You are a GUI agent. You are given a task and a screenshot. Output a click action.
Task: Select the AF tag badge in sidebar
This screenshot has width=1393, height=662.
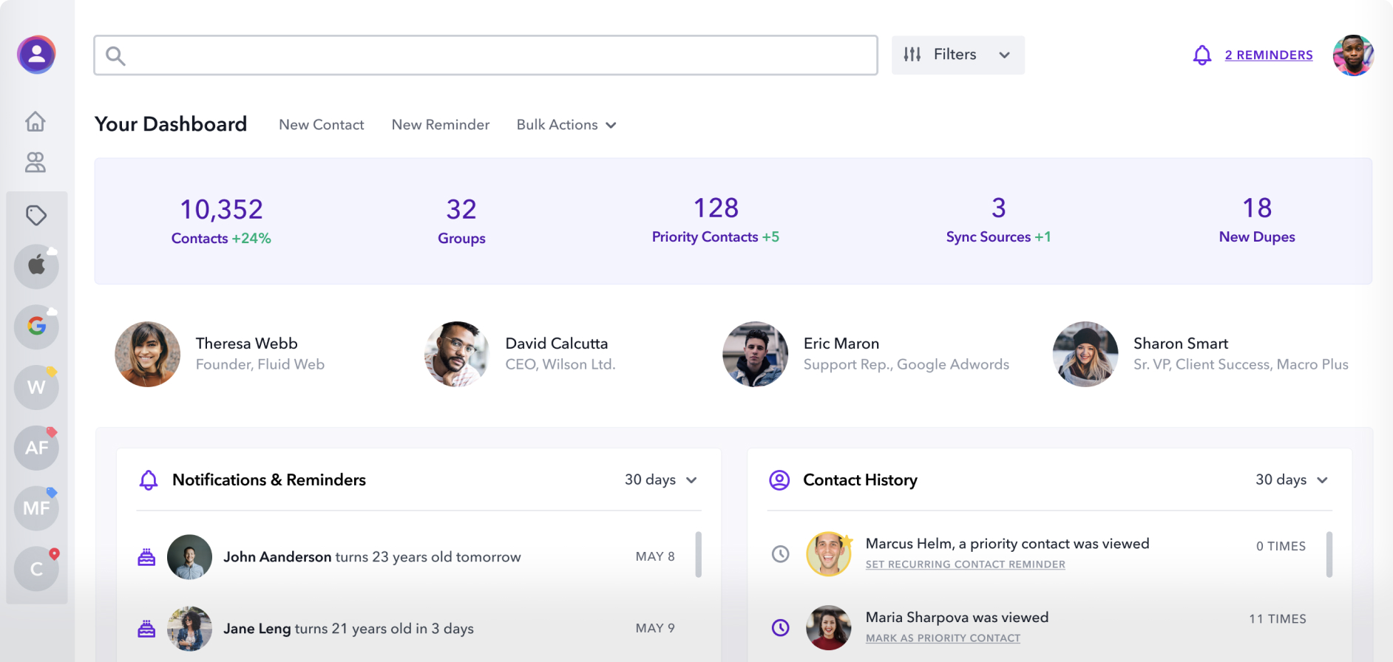point(36,448)
